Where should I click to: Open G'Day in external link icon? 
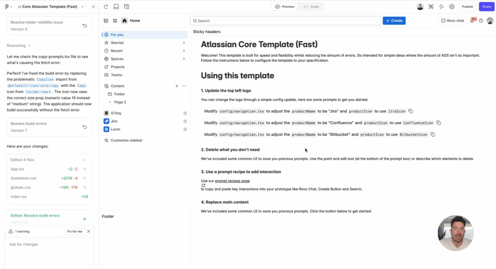coord(185,113)
